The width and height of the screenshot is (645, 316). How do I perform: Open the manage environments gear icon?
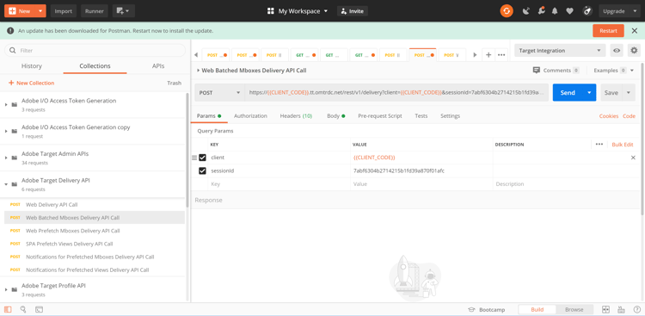coord(634,51)
